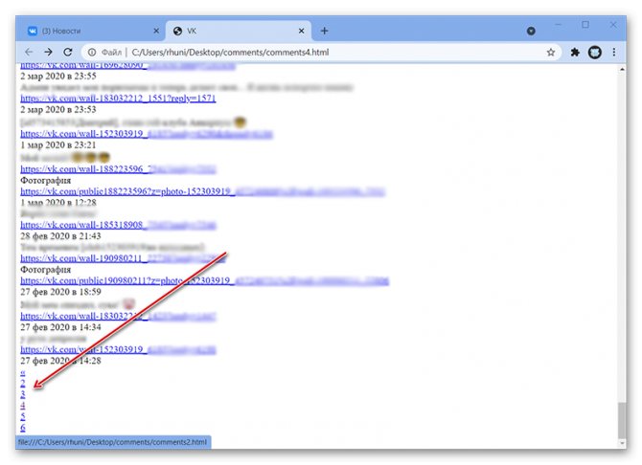
Task: Open the profile avatar icon in the toolbar
Action: [x=594, y=53]
